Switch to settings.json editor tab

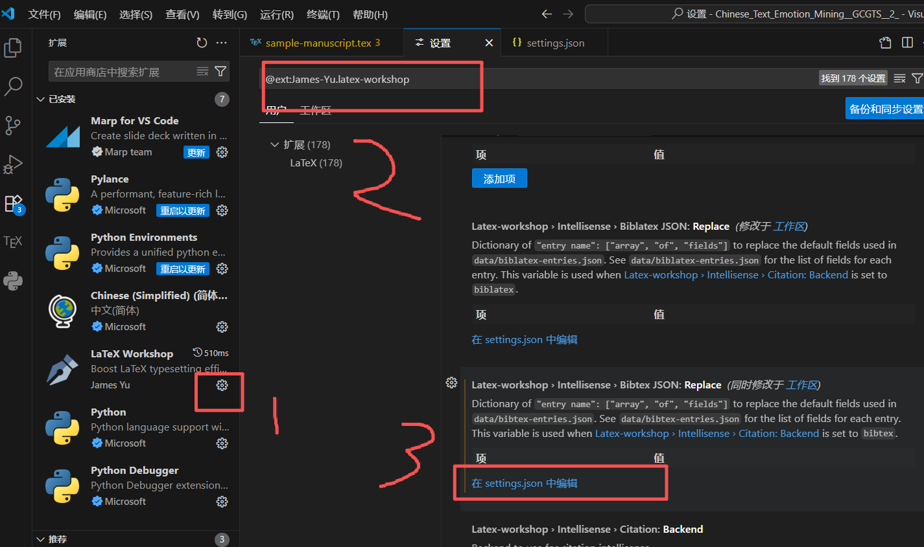tap(555, 43)
